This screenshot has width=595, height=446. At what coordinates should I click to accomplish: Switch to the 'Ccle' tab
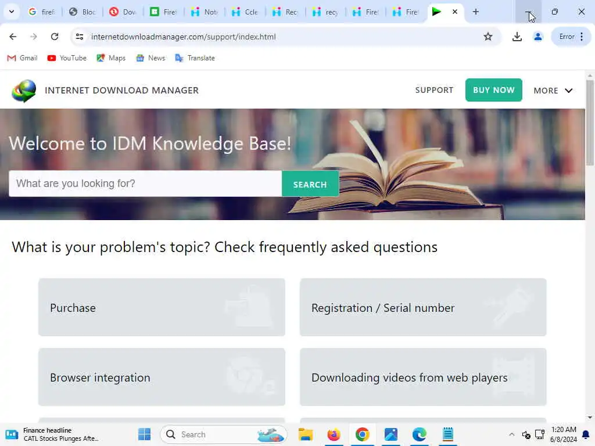click(245, 12)
